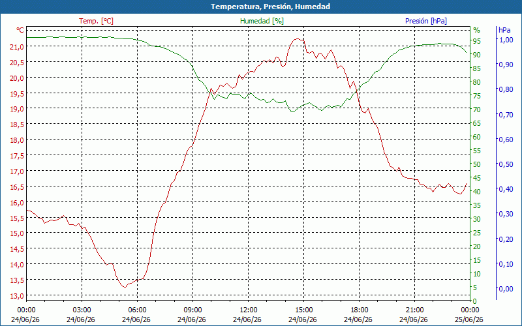Click the blue 0,60 tick on pressure axis
This screenshot has width=522, height=326.
[x=506, y=140]
